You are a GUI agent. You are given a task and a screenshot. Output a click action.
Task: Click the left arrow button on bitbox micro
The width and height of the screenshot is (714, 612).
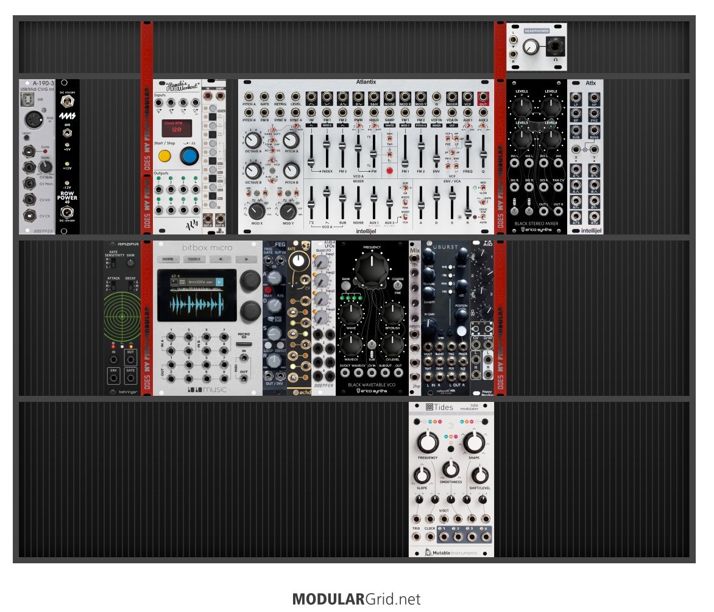click(221, 259)
